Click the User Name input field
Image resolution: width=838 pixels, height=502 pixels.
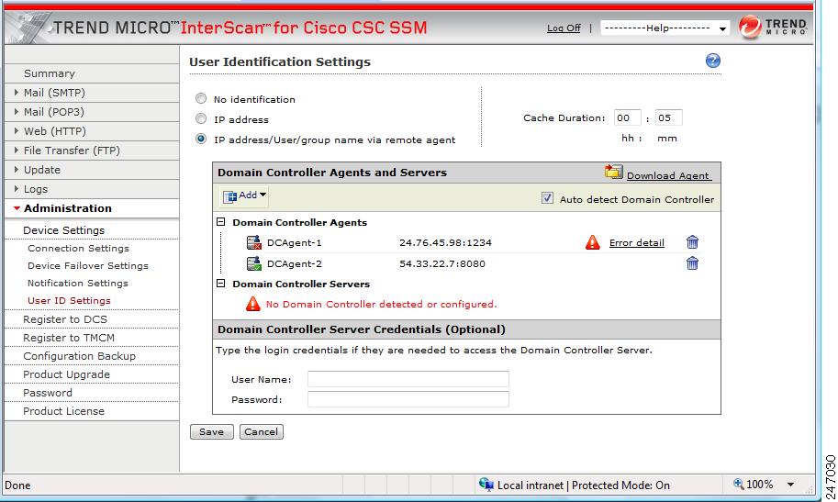pos(408,379)
